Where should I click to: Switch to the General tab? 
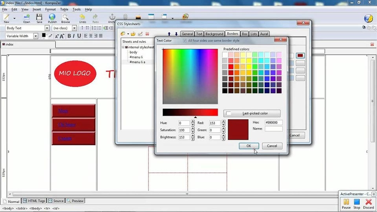coord(187,34)
